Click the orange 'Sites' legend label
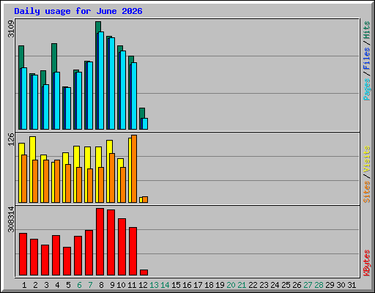This screenshot has width=375, height=293. click(366, 192)
